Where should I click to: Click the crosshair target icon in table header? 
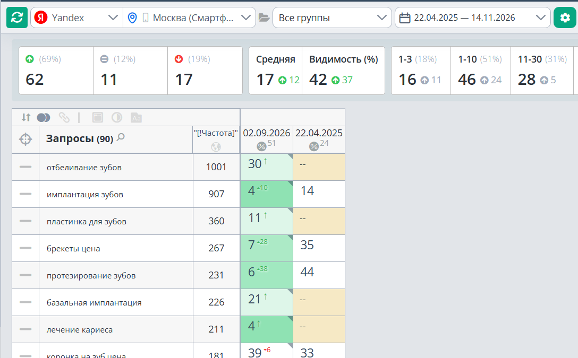[25, 139]
